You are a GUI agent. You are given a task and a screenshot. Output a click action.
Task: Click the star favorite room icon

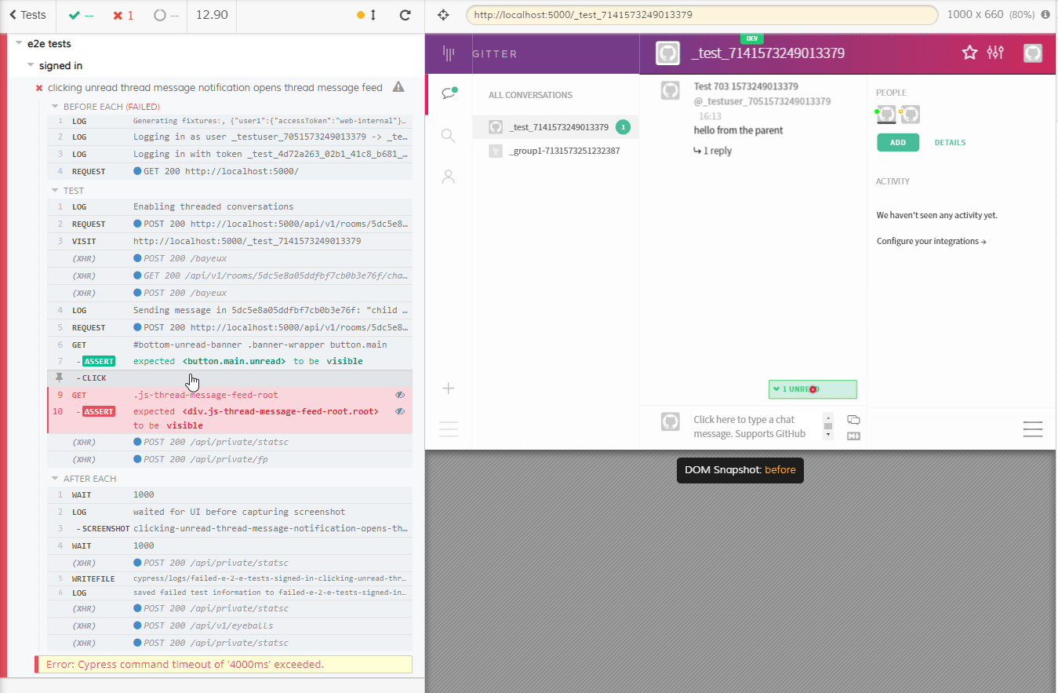pos(969,53)
